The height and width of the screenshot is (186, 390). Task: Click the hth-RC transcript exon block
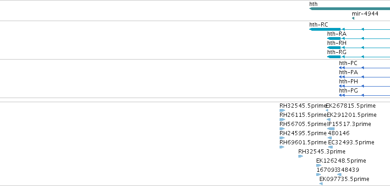(x=325, y=29)
